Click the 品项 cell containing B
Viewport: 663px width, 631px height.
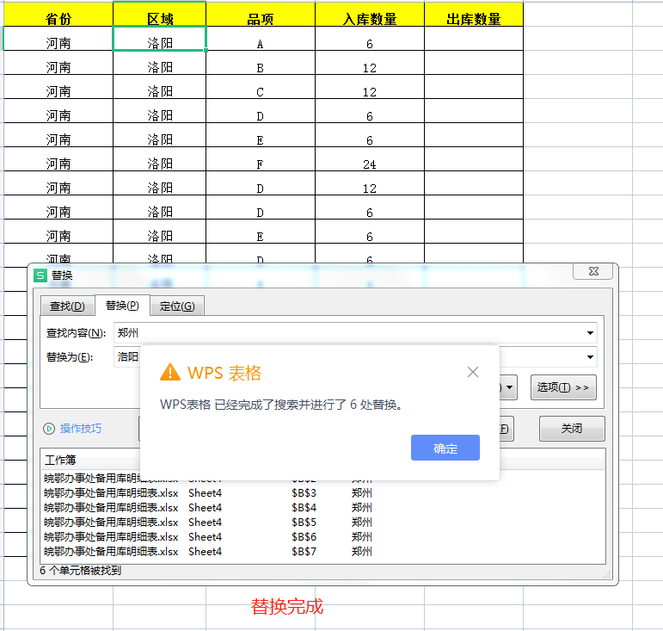tap(261, 63)
